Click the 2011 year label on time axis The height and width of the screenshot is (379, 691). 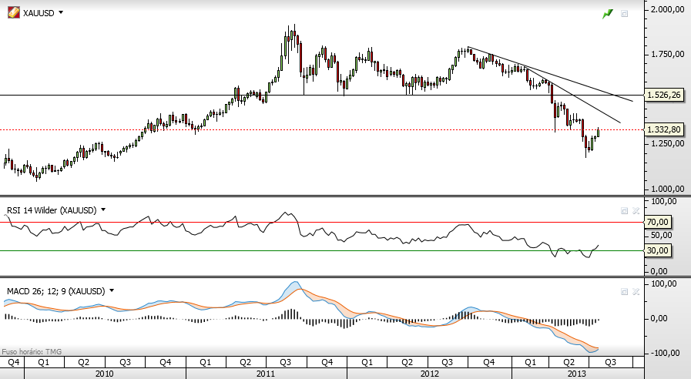[x=266, y=374]
